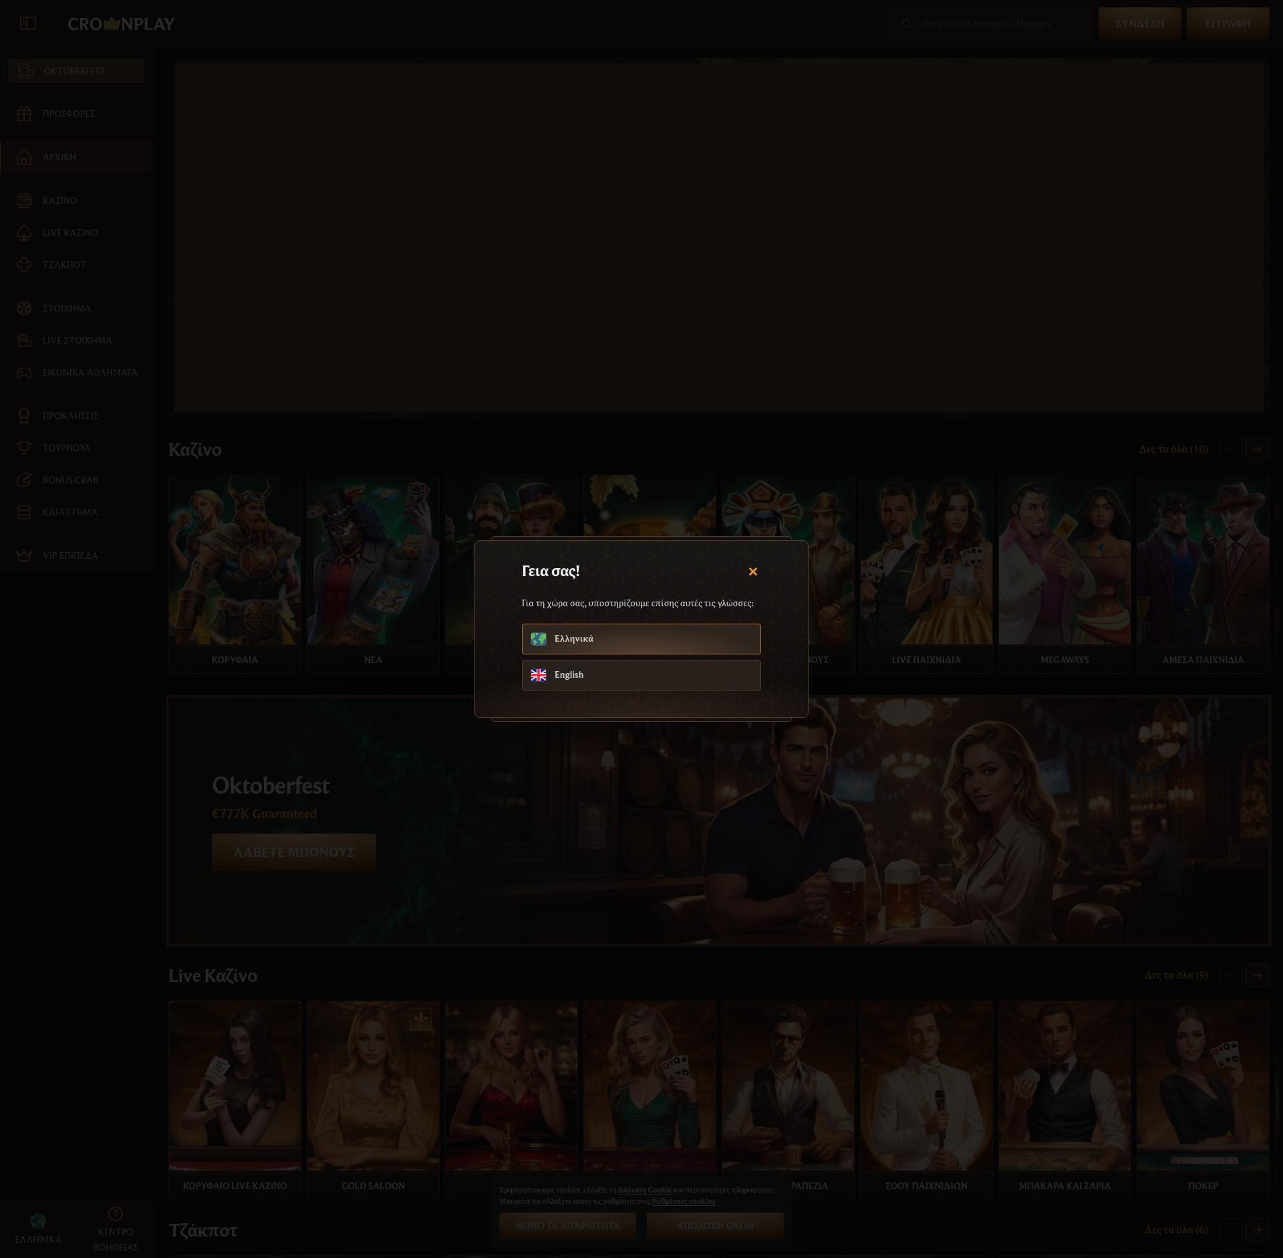
Task: Click the Σύνδεση login button
Action: [x=1139, y=24]
